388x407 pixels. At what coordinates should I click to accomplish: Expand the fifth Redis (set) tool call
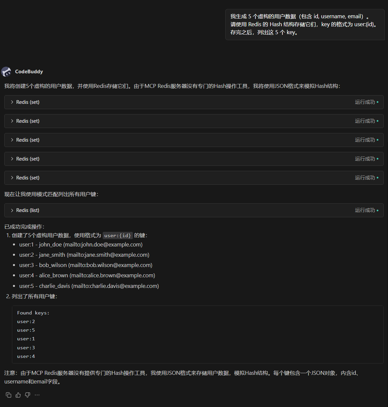(x=194, y=178)
